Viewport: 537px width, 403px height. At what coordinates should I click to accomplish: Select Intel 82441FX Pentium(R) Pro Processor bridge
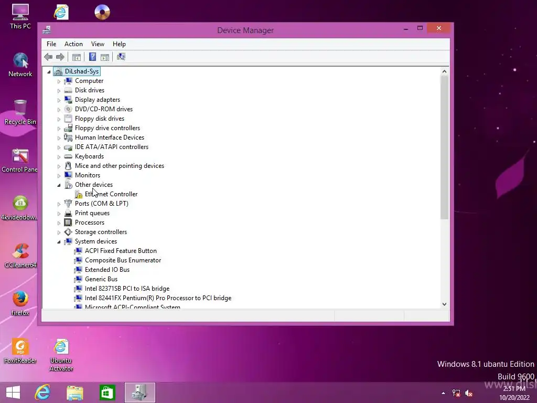click(x=158, y=298)
